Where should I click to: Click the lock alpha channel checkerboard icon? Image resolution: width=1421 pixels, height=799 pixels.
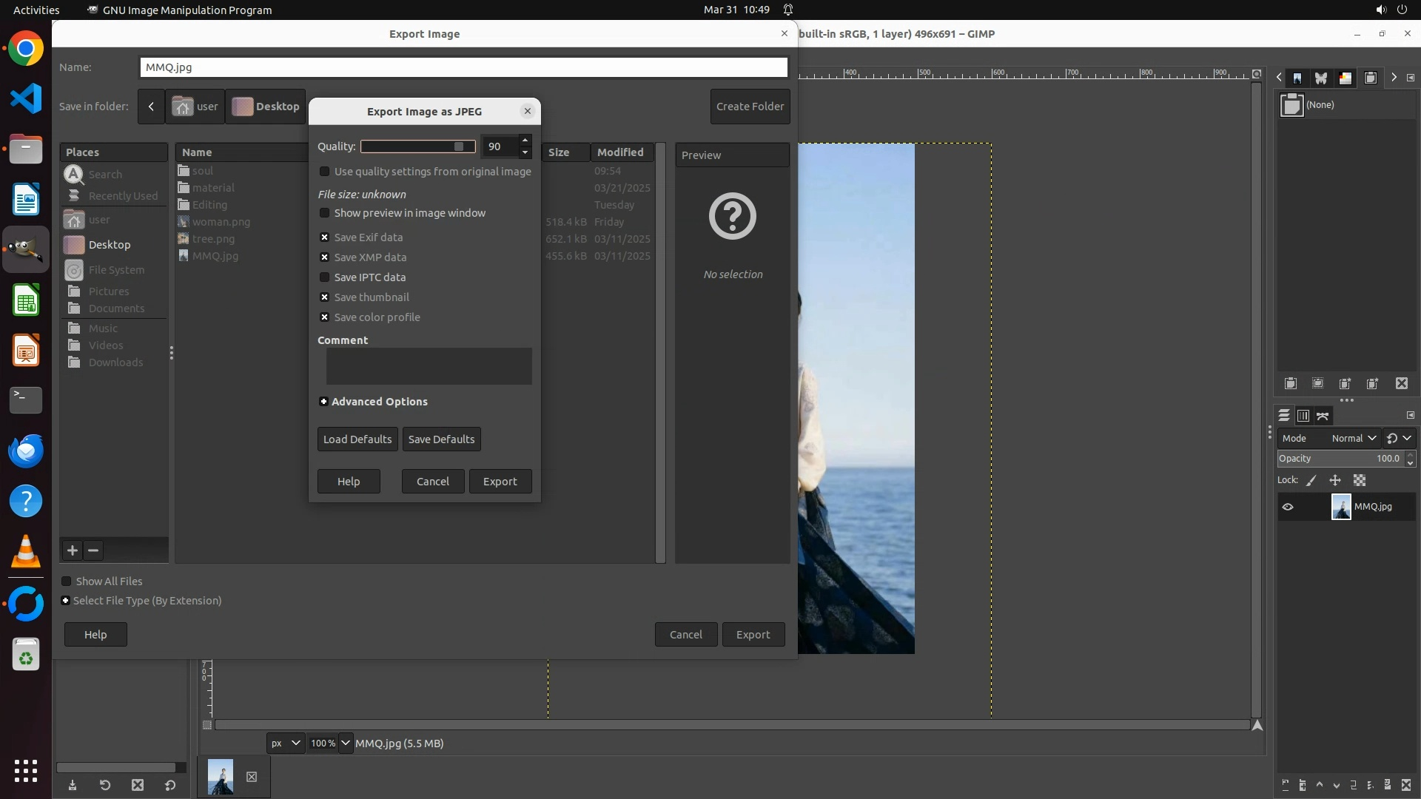click(1360, 481)
